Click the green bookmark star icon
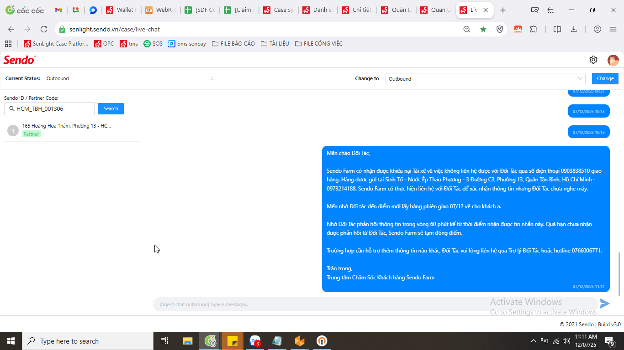Viewport: 624px width, 350px height. 483,29
